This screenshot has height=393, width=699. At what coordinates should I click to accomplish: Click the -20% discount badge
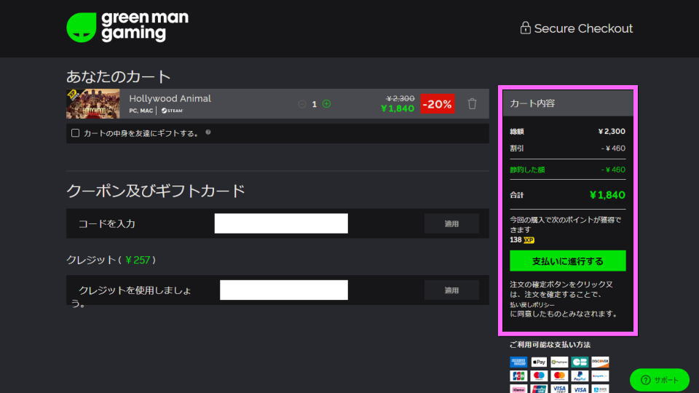438,104
